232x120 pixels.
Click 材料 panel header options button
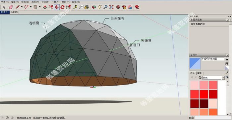tap(227, 55)
